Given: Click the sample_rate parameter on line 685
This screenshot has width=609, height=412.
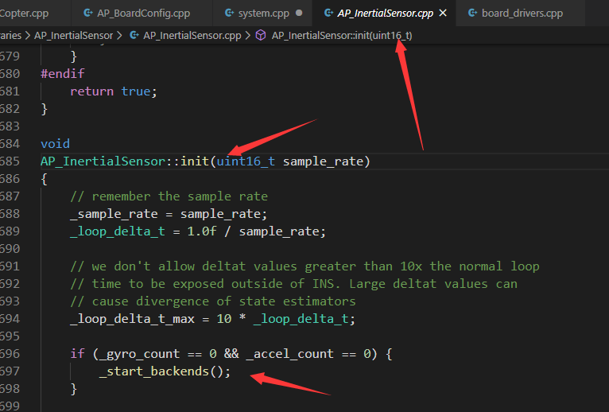Looking at the screenshot, I should 323,161.
